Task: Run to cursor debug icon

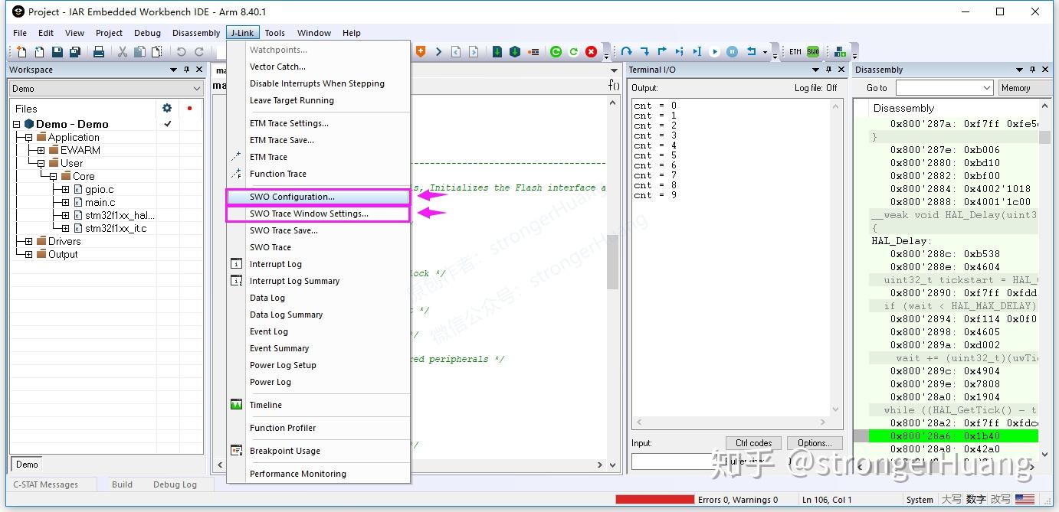Action: (x=697, y=51)
